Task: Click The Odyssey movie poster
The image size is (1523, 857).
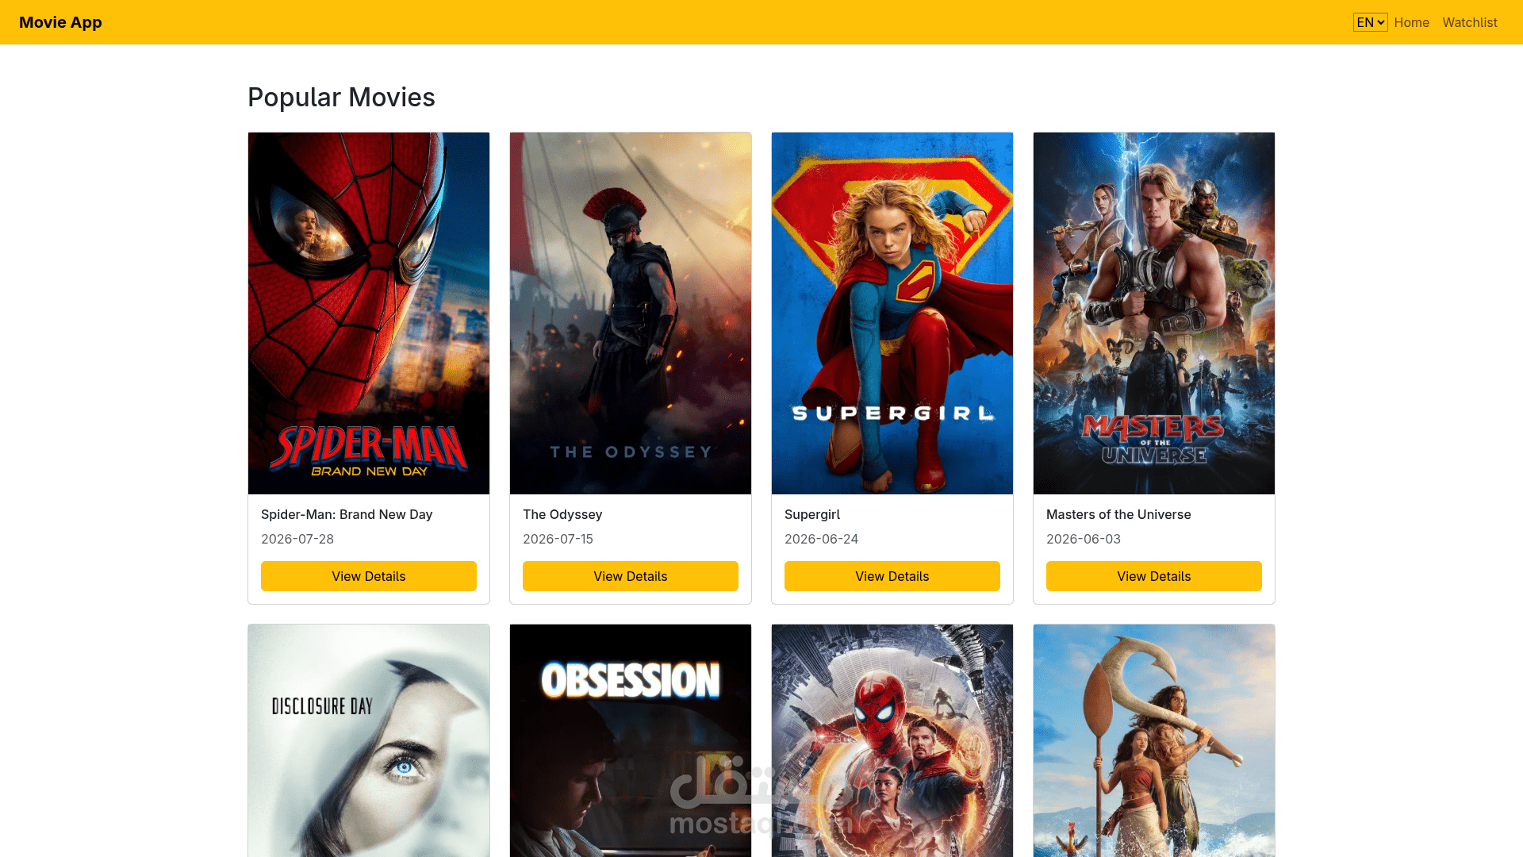Action: pyautogui.click(x=631, y=313)
